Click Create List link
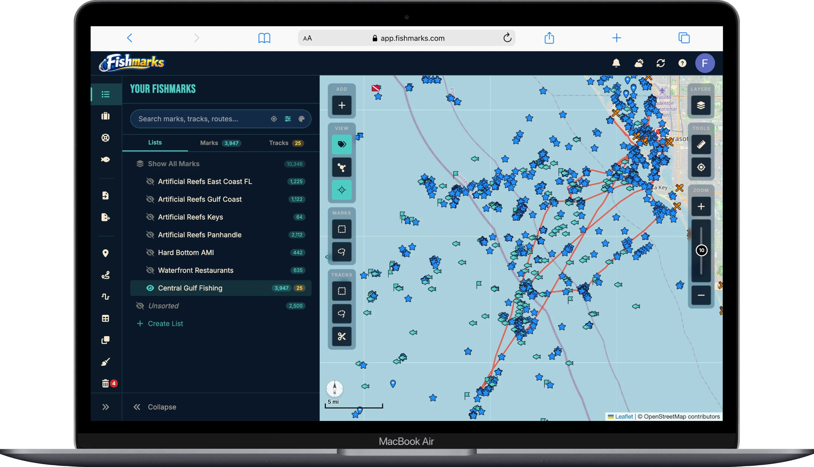This screenshot has height=467, width=814. pyautogui.click(x=160, y=324)
